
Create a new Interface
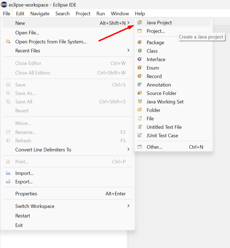[x=173, y=59]
